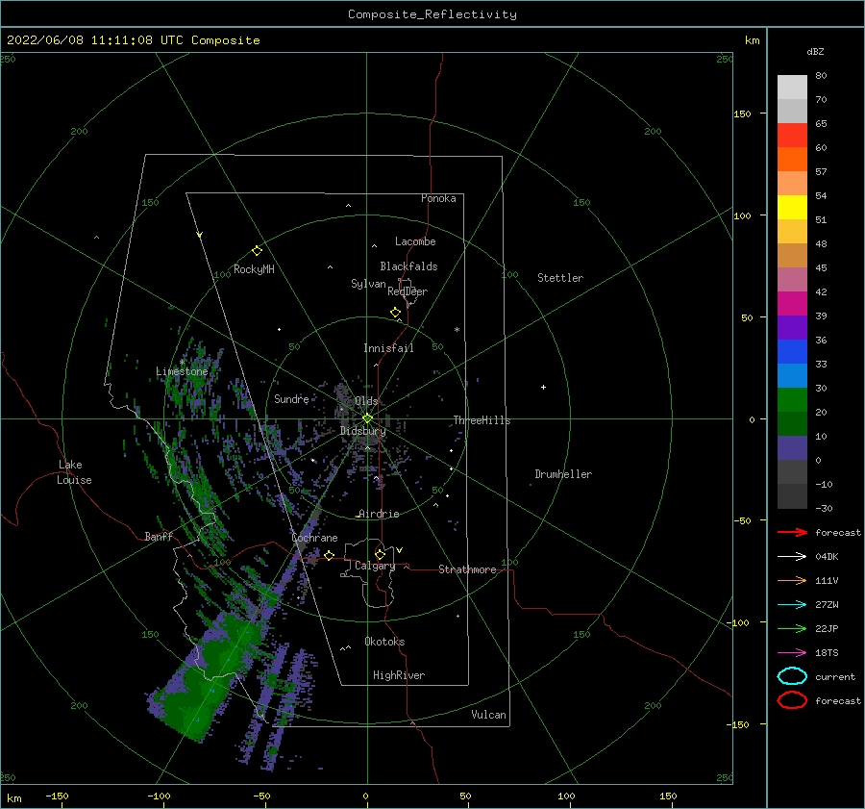The width and height of the screenshot is (865, 809).
Task: Click the Stettler town label
Action: point(560,278)
